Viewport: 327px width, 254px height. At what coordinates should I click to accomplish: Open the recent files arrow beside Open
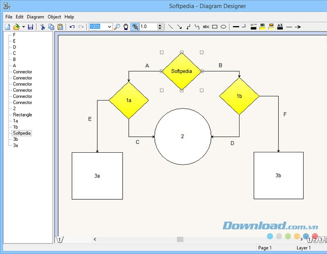coord(23,27)
